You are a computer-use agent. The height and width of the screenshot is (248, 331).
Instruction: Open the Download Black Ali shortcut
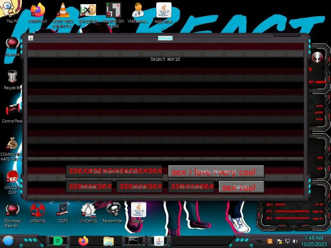click(x=12, y=215)
